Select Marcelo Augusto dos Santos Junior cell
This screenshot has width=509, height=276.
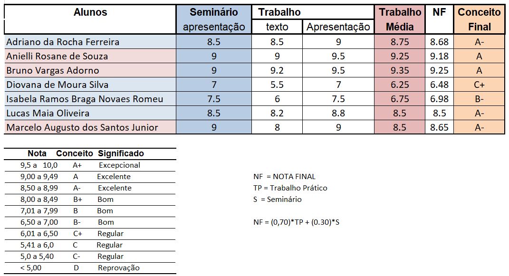tap(82, 127)
